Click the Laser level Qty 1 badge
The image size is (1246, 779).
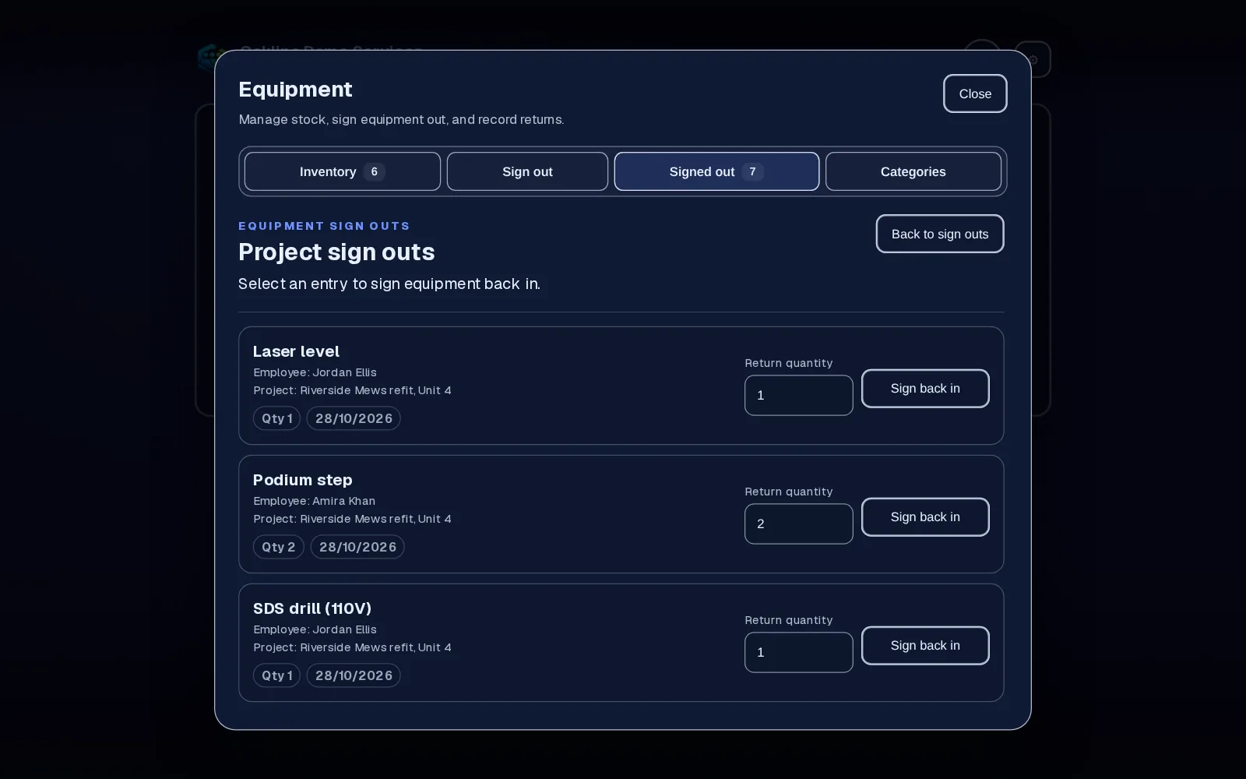(x=276, y=418)
